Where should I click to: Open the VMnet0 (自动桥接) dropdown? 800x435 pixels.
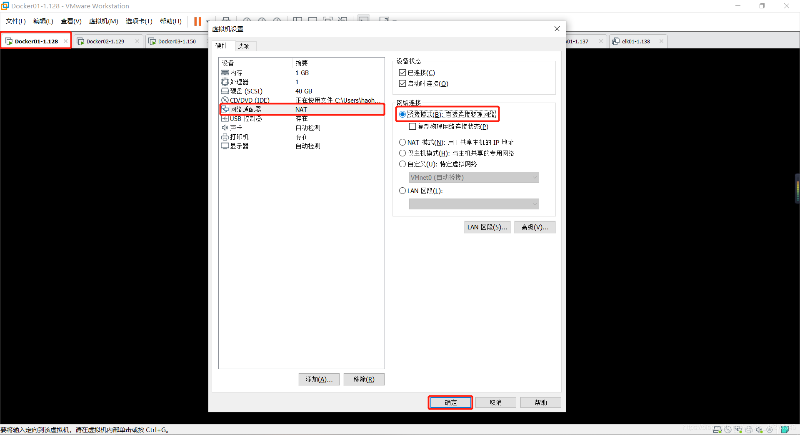click(x=474, y=177)
